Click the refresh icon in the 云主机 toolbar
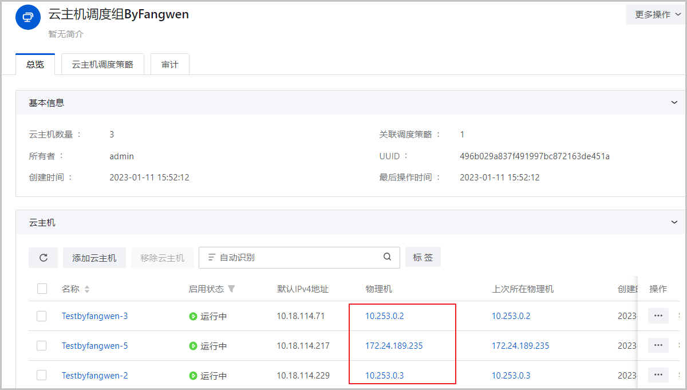Viewport: 687px width, 390px height. pyautogui.click(x=44, y=258)
